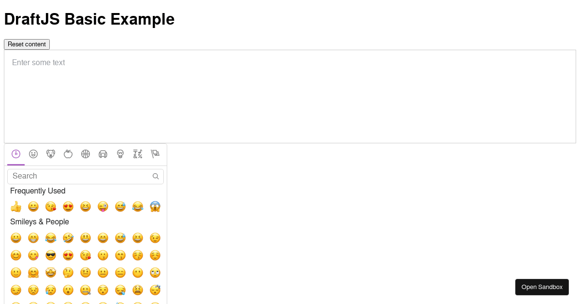Viewport: 580px width, 304px height.
Task: Click the magnifier icon in Search box
Action: click(x=156, y=176)
